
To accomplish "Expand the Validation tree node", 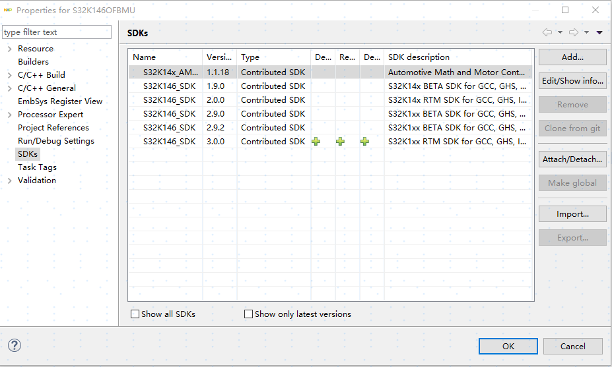I will tap(10, 181).
